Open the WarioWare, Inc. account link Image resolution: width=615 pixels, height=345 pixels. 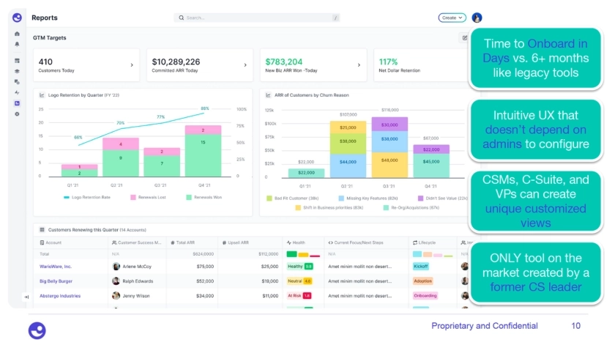[56, 267]
